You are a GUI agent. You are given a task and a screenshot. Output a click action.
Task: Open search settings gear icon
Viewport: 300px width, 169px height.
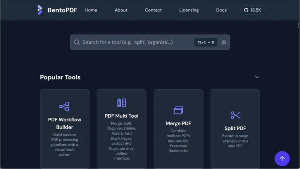point(224,42)
